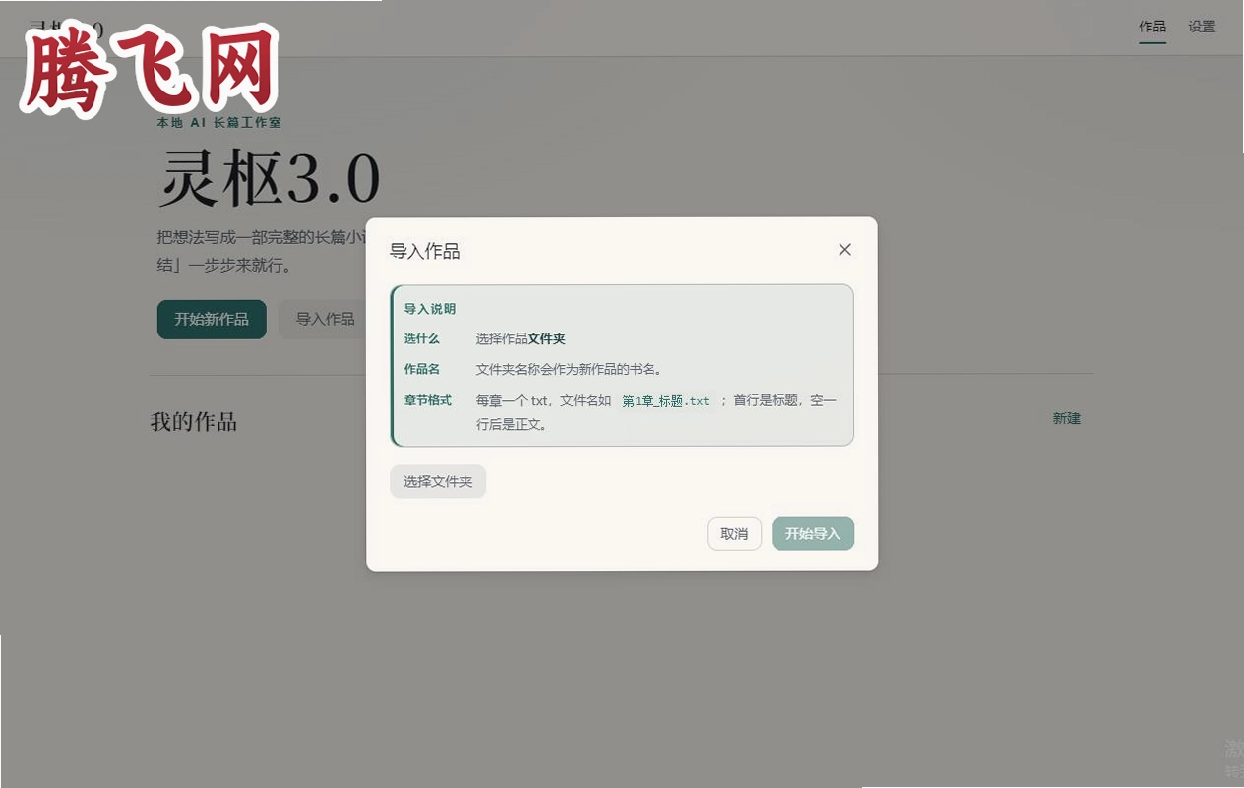Click the 第1章_标题.txt filename example

(x=665, y=401)
